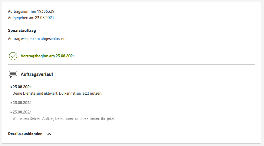Click the bullet of the empty middle entry
The image size is (264, 146).
point(11,103)
